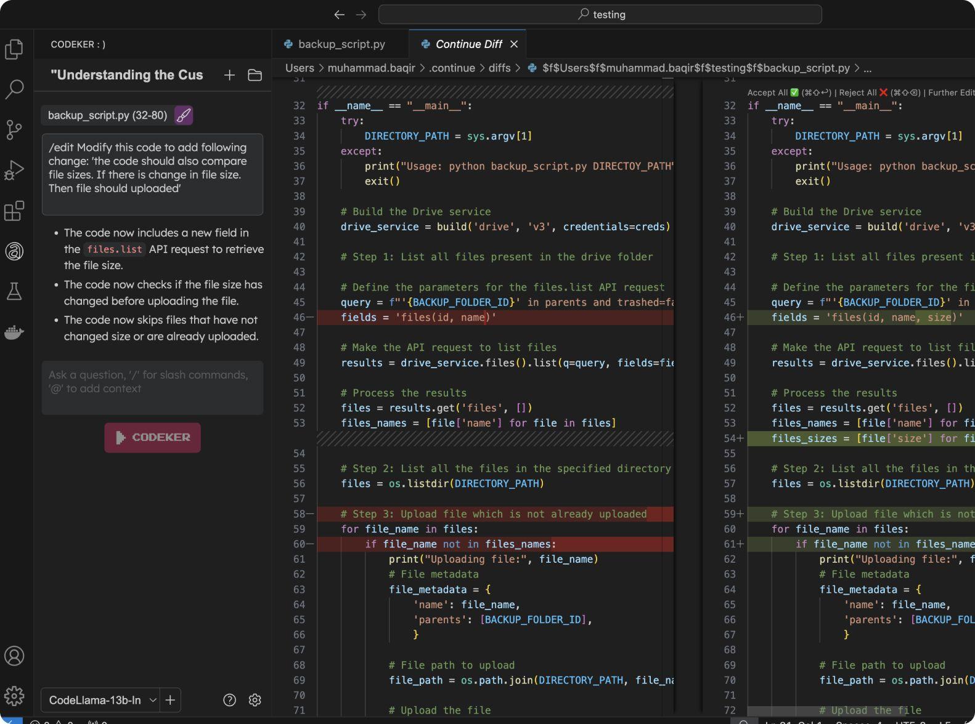Open Run and Debug view
975x724 pixels.
pyautogui.click(x=14, y=170)
